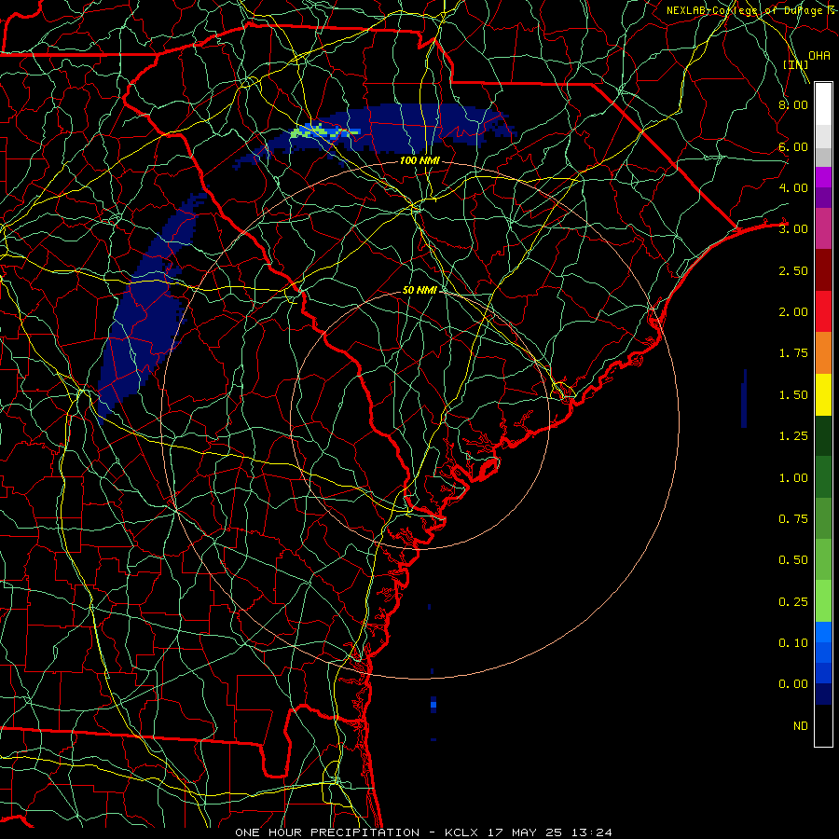Image resolution: width=839 pixels, height=839 pixels.
Task: Pick the yellow 1.50 legend swatch
Action: tap(823, 394)
